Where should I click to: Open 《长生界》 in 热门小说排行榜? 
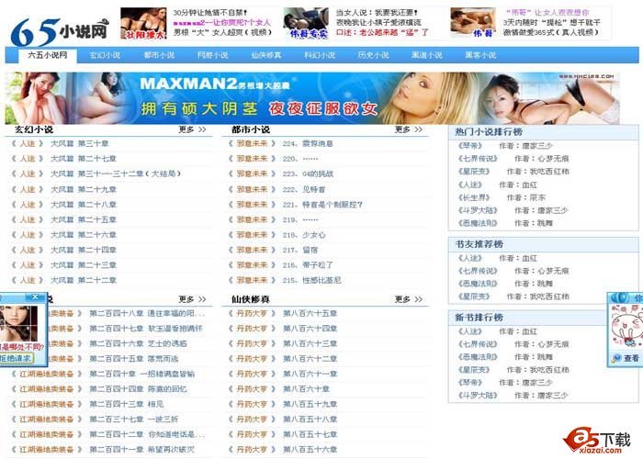(x=474, y=197)
